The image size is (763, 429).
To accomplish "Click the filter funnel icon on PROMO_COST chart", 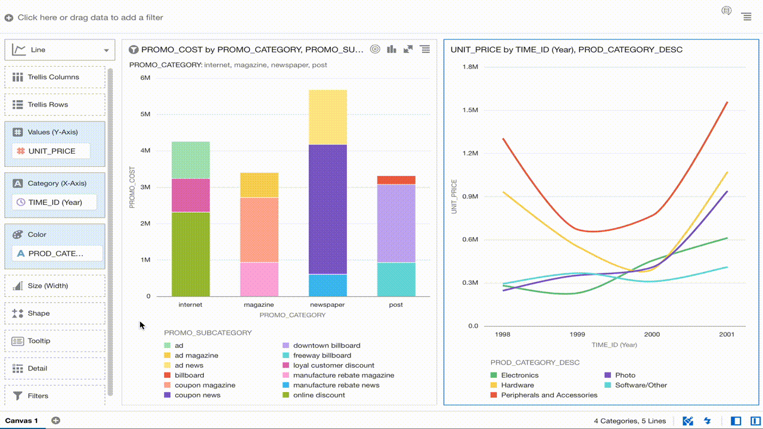I will 134,49.
